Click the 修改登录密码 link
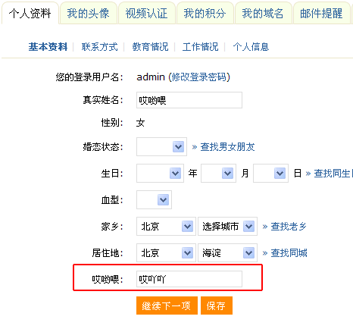Image resolution: width=353 pixels, height=329 pixels. [199, 77]
